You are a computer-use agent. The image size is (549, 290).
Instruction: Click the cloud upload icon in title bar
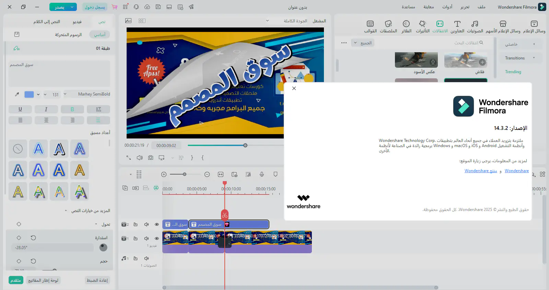tap(147, 7)
